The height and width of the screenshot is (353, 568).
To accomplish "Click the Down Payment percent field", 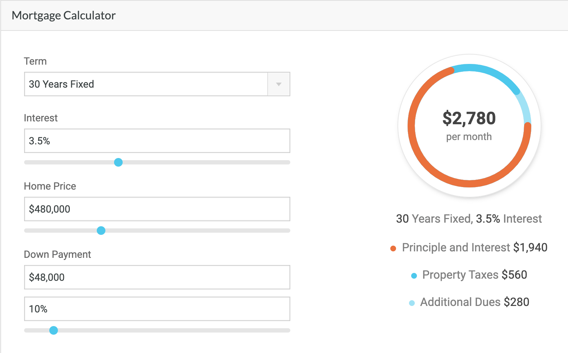I will pyautogui.click(x=157, y=309).
